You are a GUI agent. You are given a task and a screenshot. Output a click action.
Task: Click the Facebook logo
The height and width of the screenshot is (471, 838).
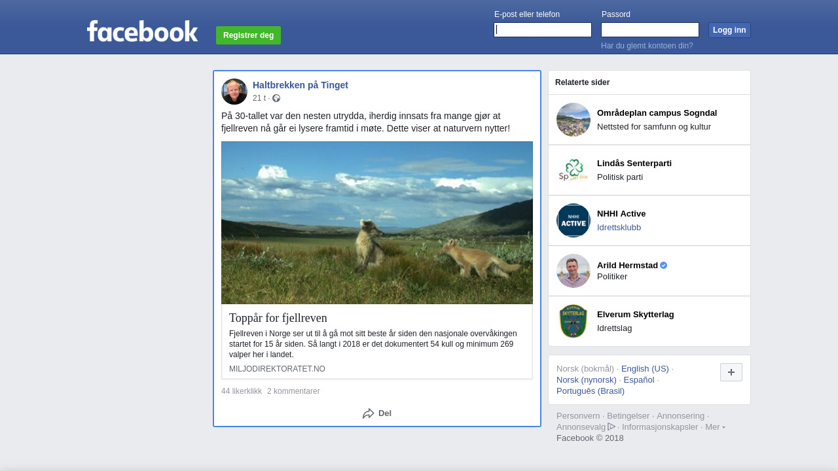(142, 31)
